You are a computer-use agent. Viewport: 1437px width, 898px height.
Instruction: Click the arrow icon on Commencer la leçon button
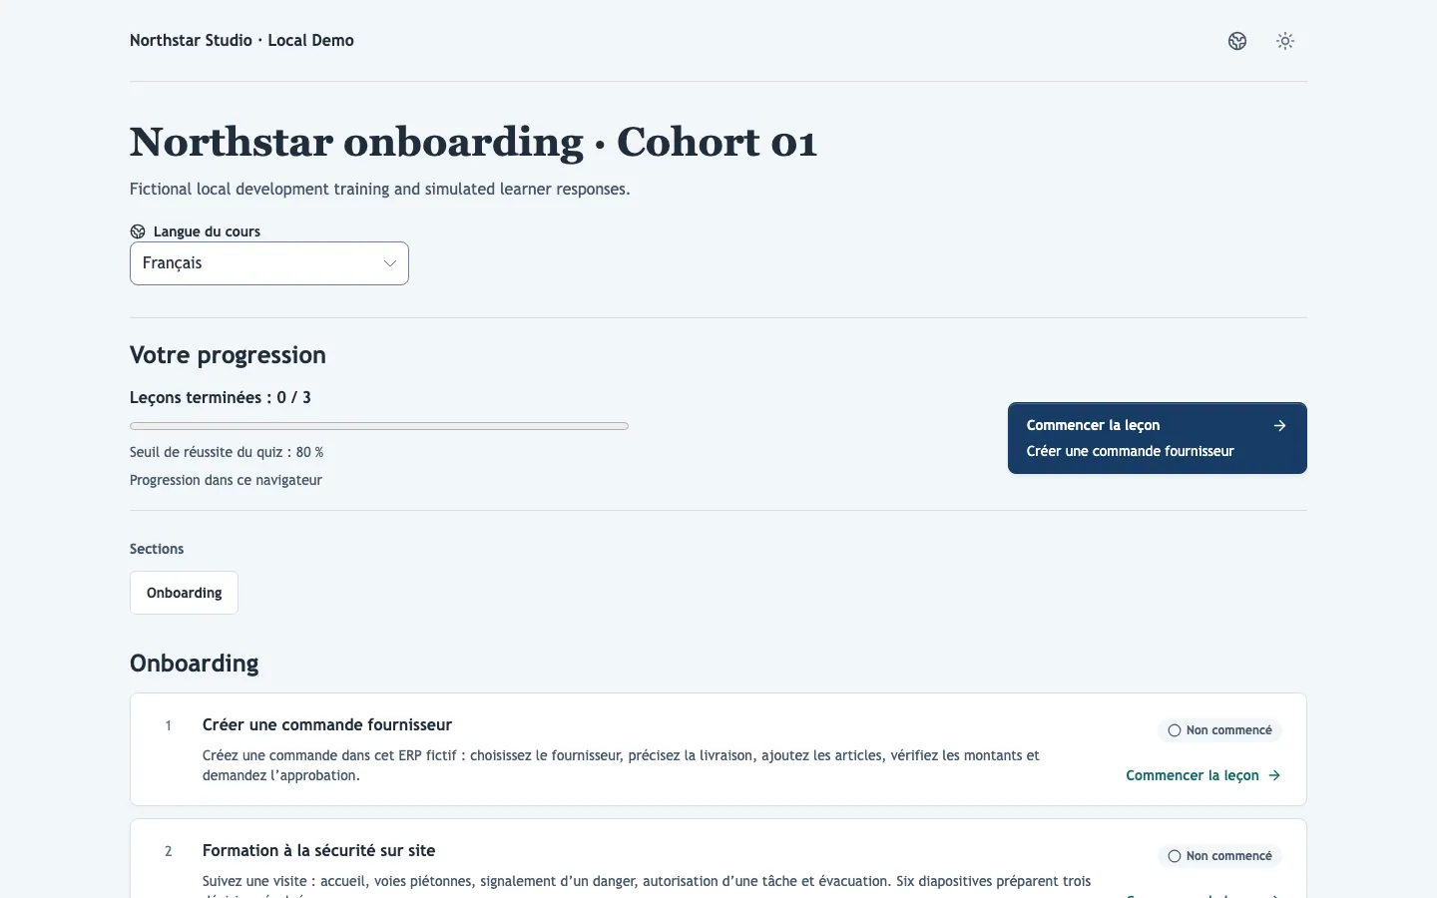(x=1279, y=425)
